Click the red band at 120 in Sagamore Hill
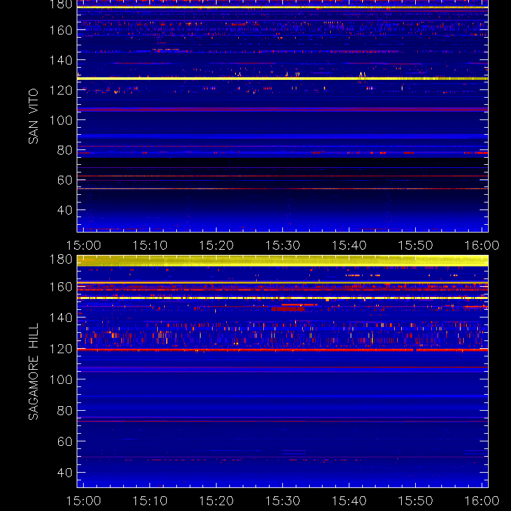This screenshot has height=511, width=511. 282,349
